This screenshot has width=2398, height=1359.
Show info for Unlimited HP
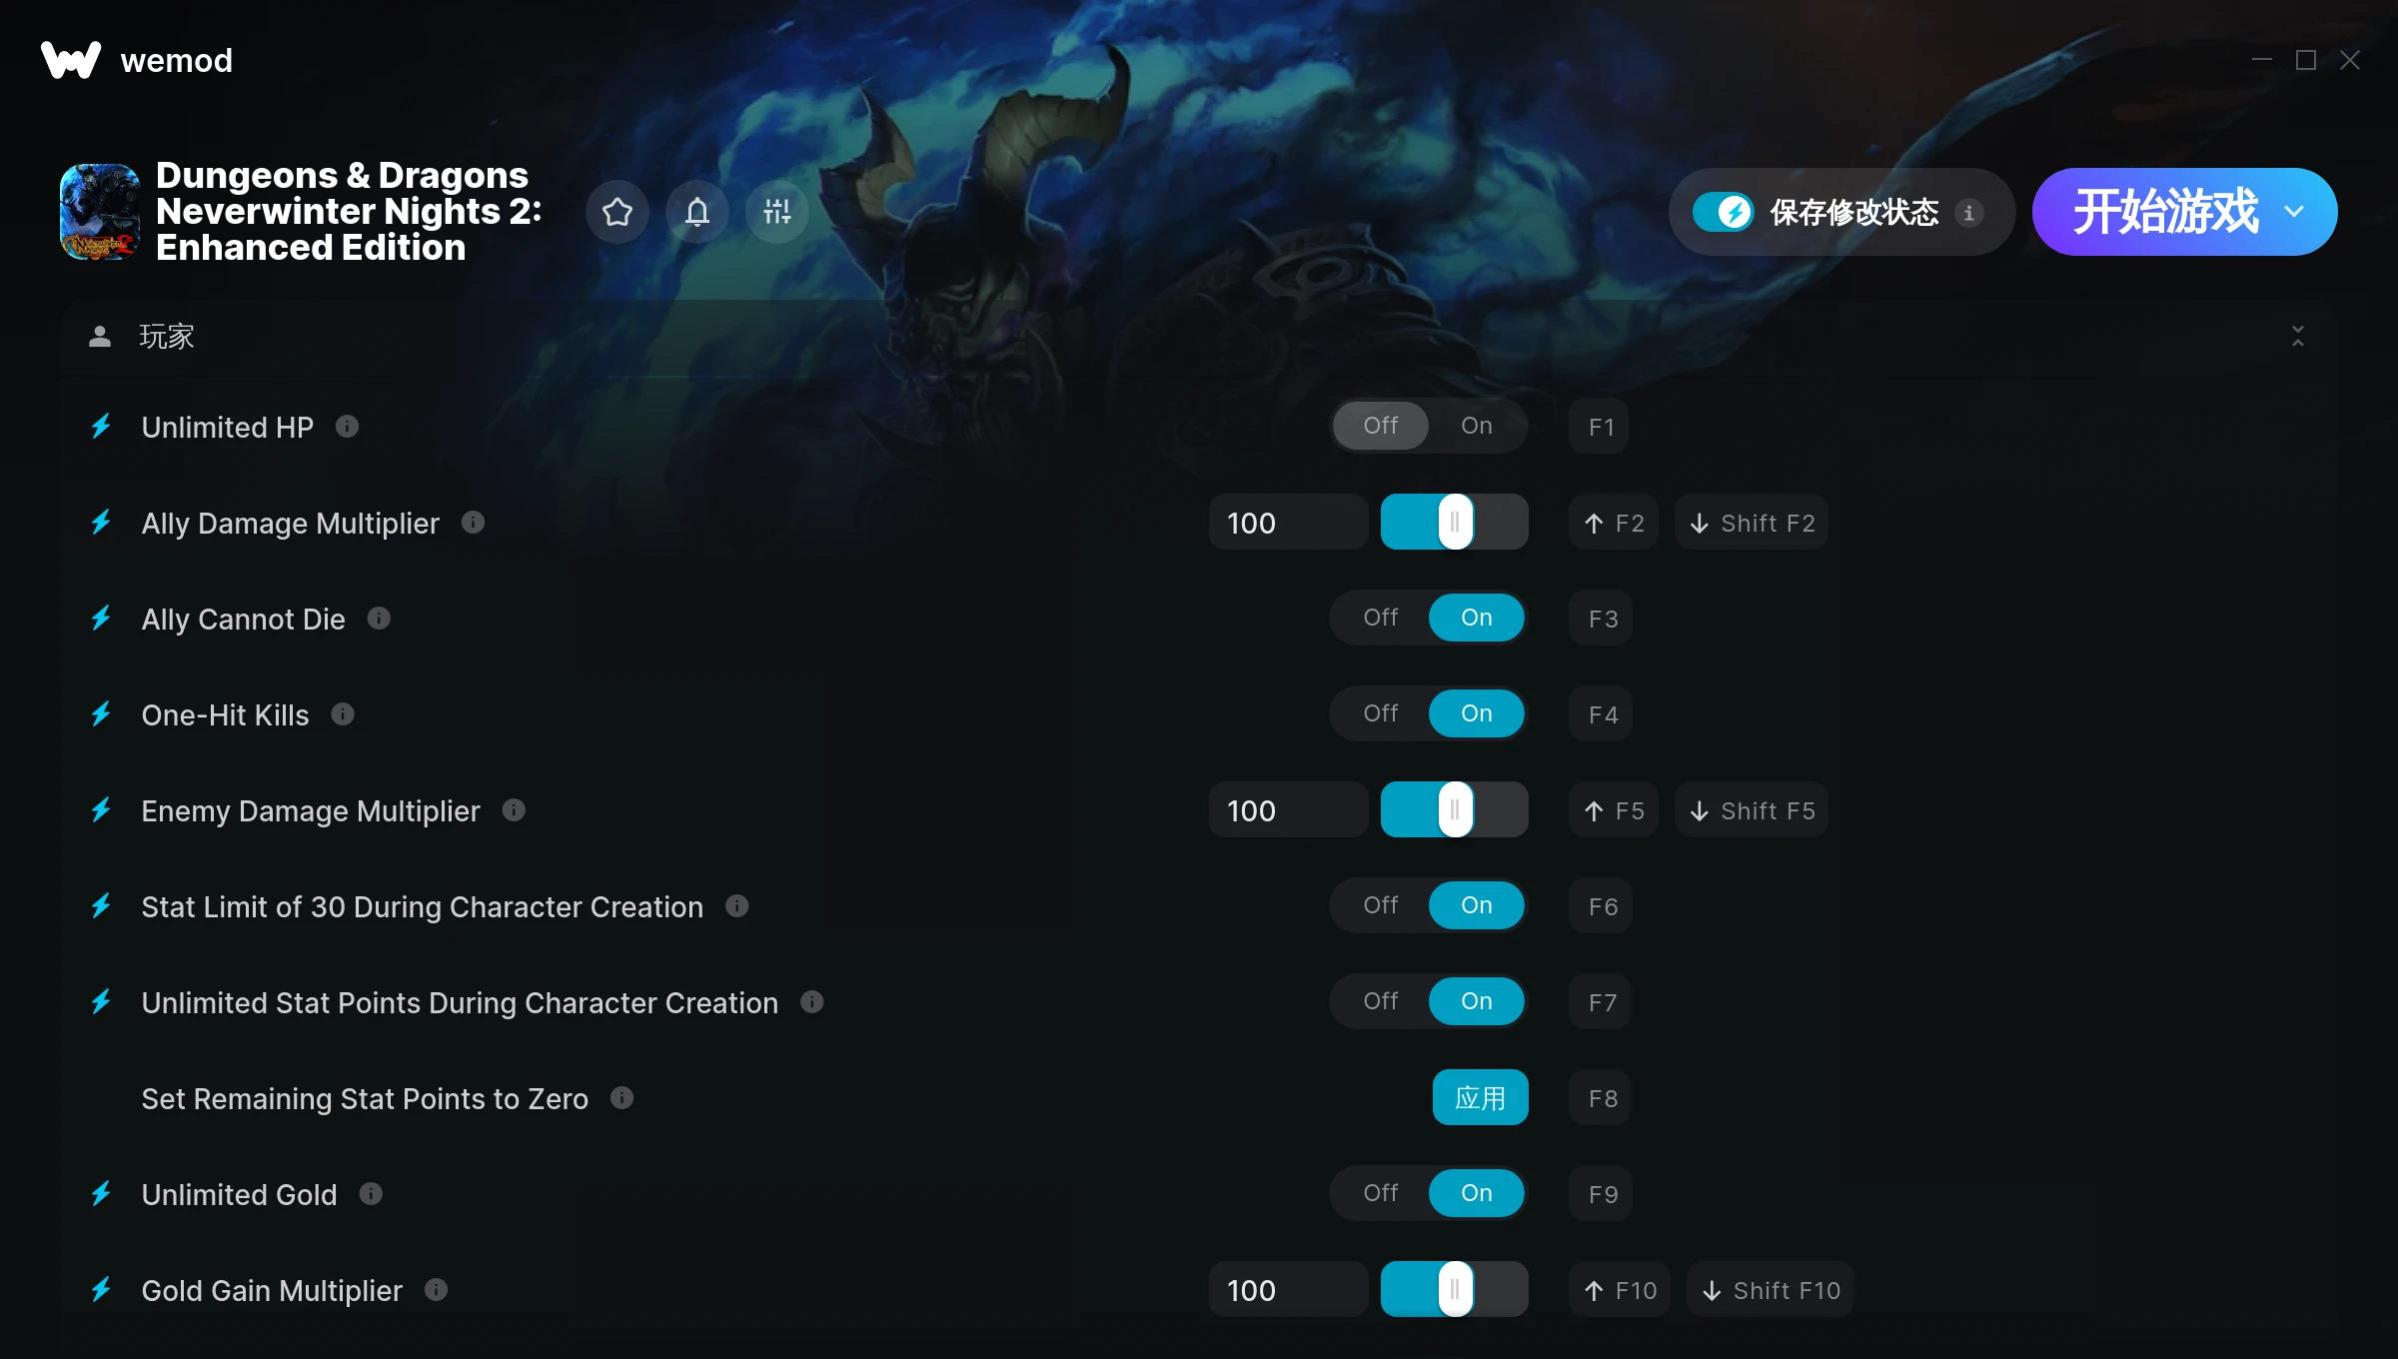pos(347,427)
